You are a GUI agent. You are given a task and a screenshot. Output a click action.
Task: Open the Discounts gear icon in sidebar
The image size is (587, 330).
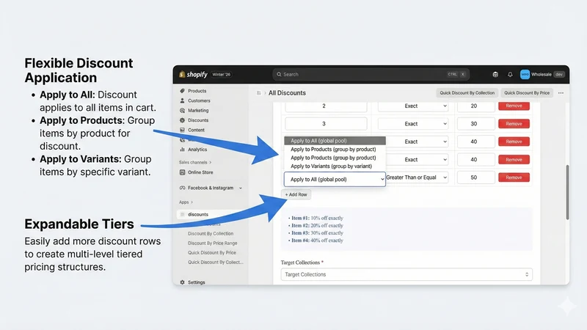click(182, 120)
